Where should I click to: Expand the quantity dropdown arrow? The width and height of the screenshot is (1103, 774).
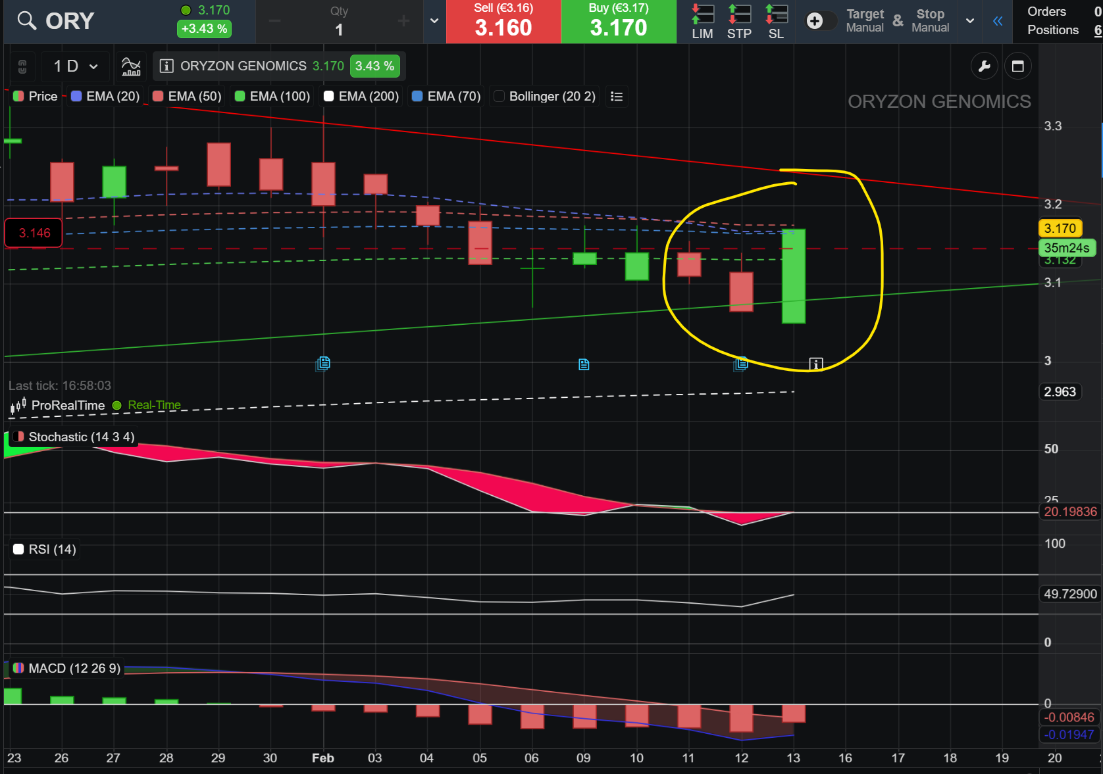tap(434, 21)
